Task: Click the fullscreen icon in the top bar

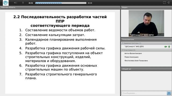Action: pyautogui.click(x=164, y=3)
